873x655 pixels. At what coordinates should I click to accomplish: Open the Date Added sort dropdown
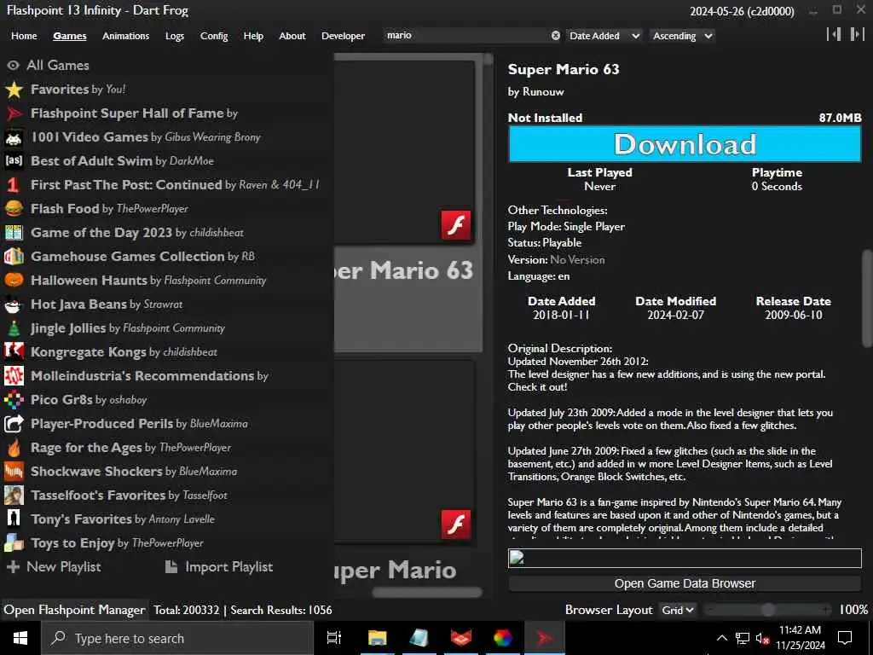[x=604, y=36]
